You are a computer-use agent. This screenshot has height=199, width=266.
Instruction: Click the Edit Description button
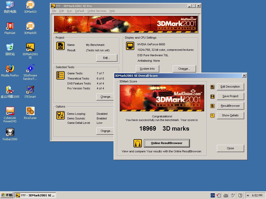tap(230, 87)
